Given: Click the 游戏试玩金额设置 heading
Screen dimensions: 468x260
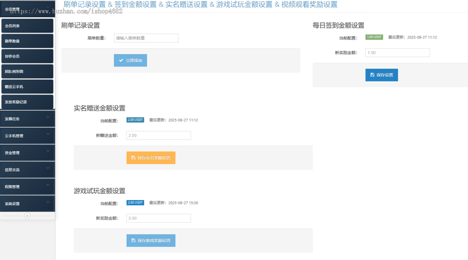Looking at the screenshot, I should pos(99,191).
